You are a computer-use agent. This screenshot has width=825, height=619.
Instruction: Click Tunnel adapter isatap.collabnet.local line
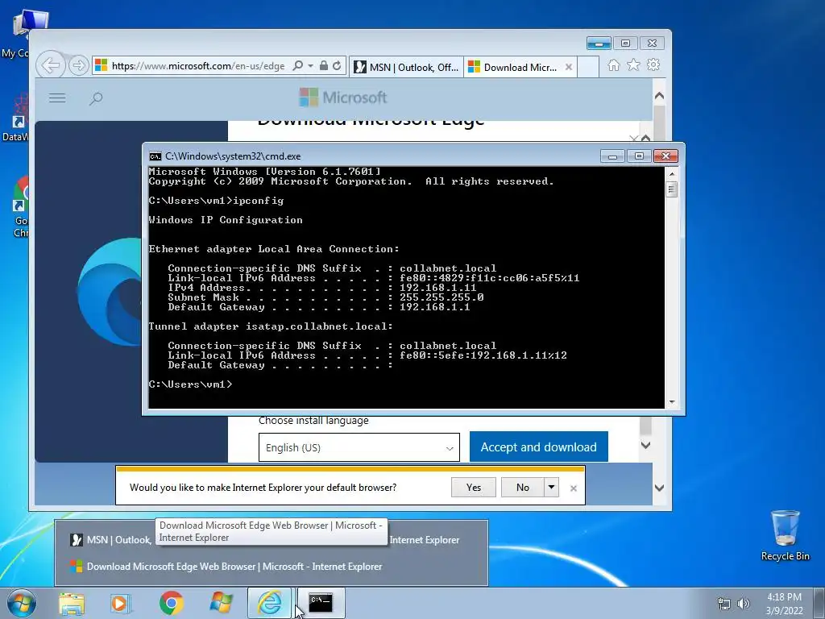(x=271, y=326)
